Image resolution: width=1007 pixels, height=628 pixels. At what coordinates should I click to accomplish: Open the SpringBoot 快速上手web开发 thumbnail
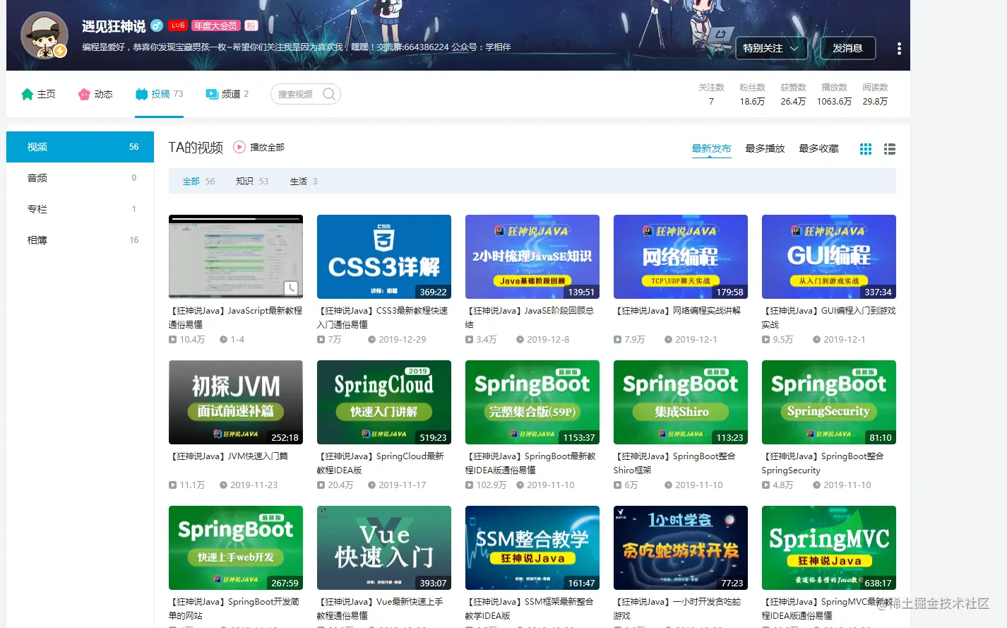click(236, 547)
